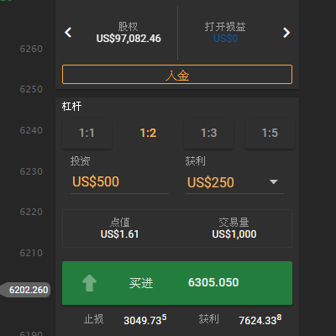Viewport: 336px width, 336px height.
Task: Select leverage ratio 1:3
Action: (x=209, y=134)
